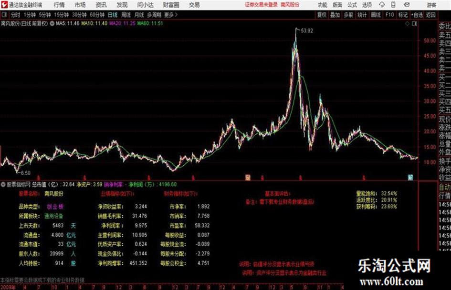Switch to the 30分钟 period
Viewport: 451px width, 290px height.
coord(79,15)
